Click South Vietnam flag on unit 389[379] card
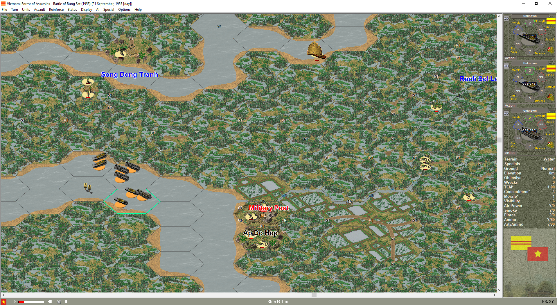557x305 pixels. [551, 68]
